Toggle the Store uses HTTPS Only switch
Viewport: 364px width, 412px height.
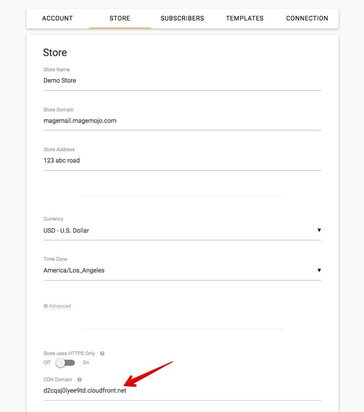pos(65,363)
